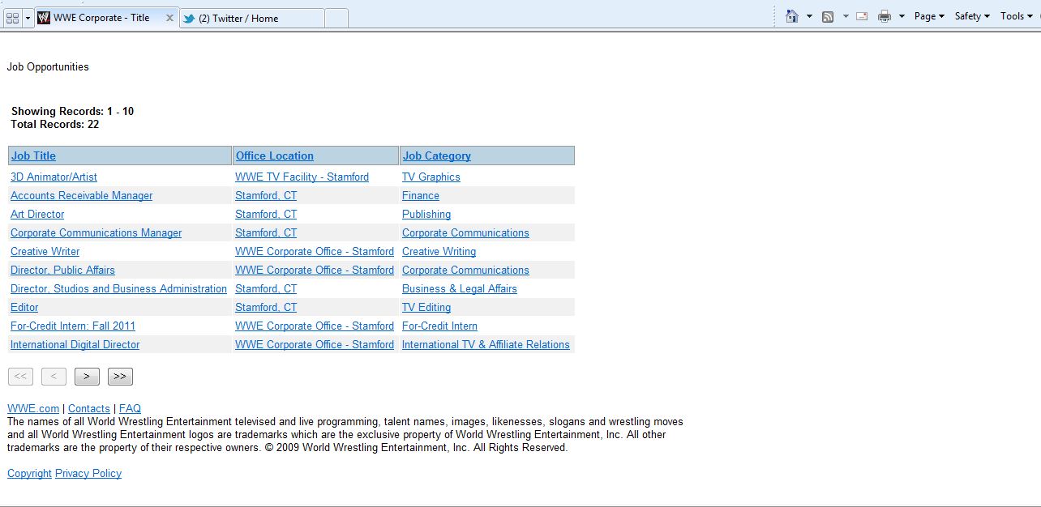Click the disabled first page button
Viewport: 1041px width, 507px height.
(20, 377)
